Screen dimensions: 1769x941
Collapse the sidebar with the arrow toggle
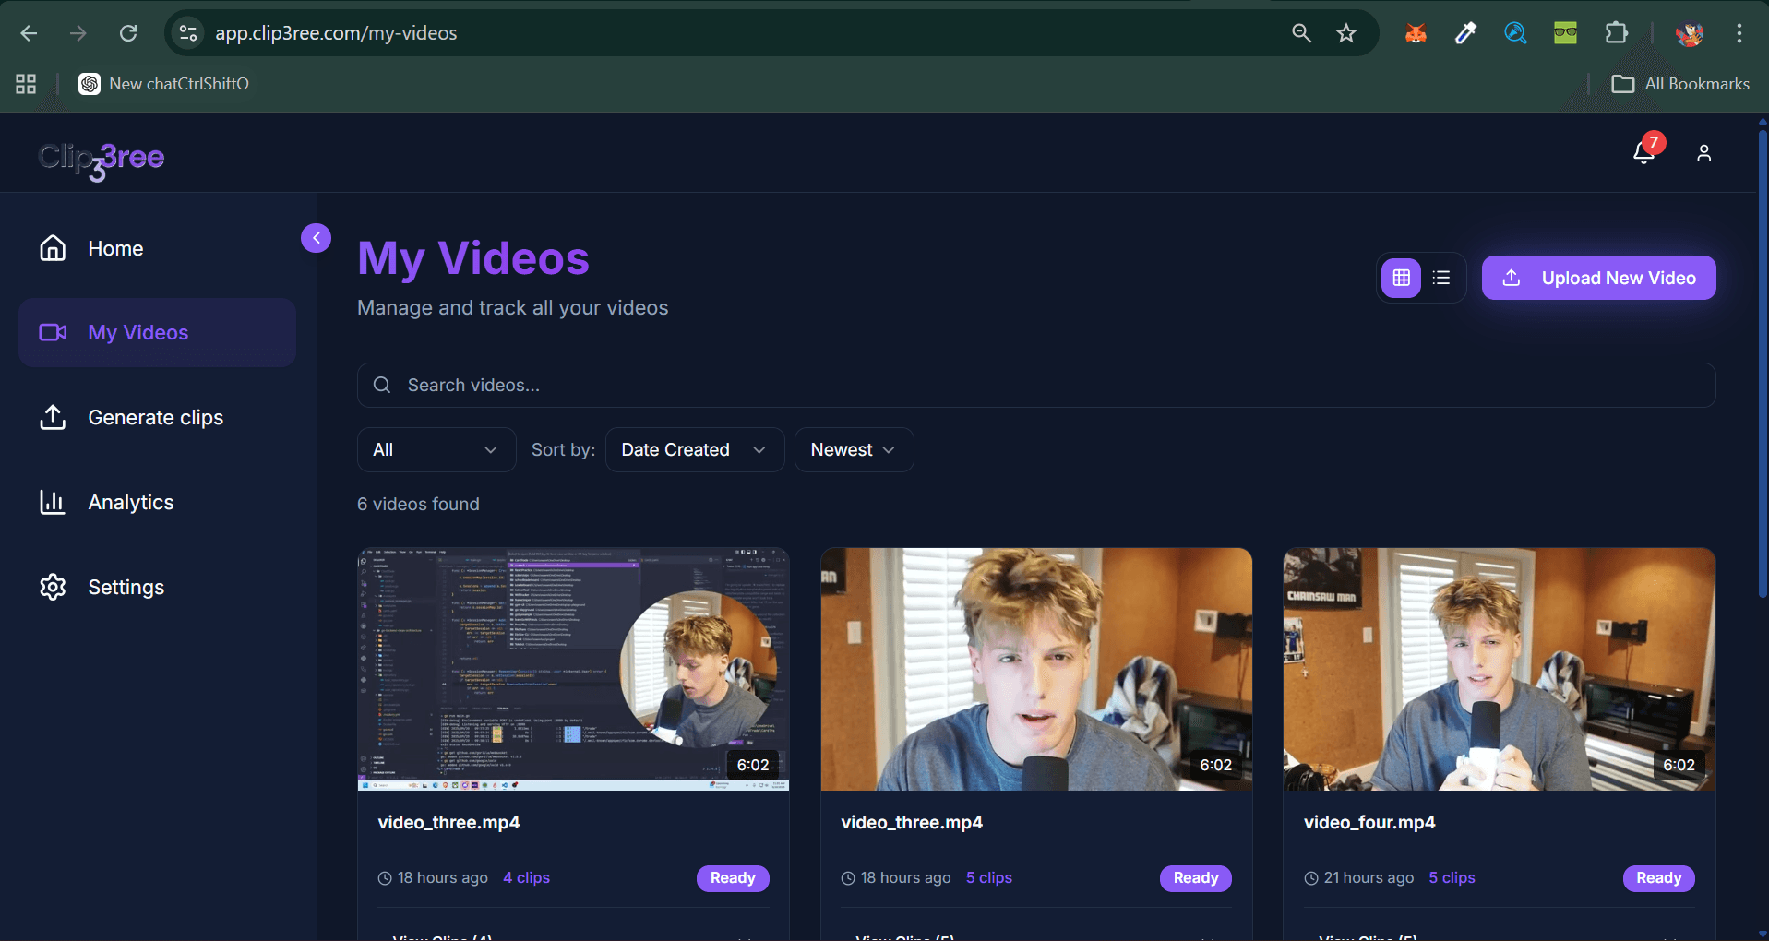[316, 237]
